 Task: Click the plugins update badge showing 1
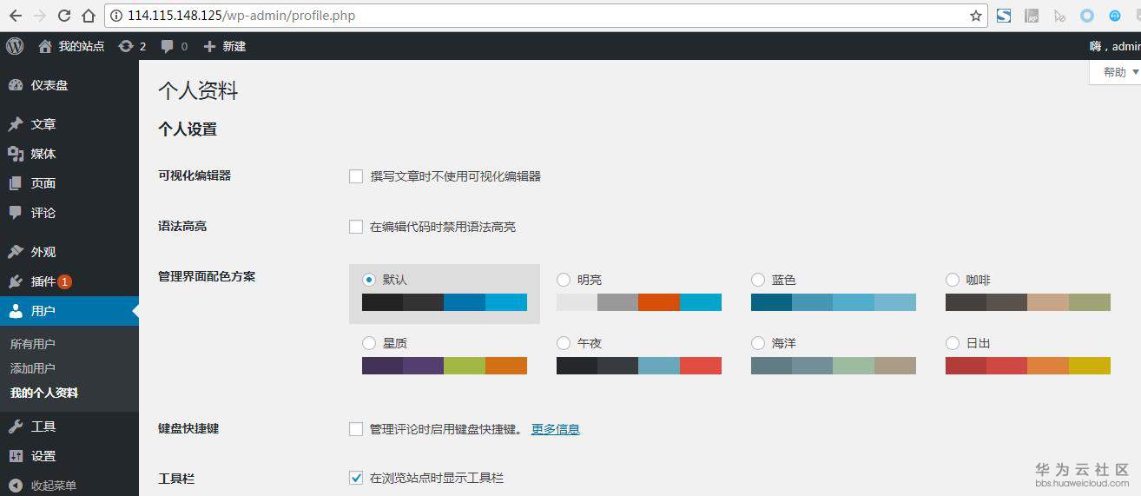65,281
